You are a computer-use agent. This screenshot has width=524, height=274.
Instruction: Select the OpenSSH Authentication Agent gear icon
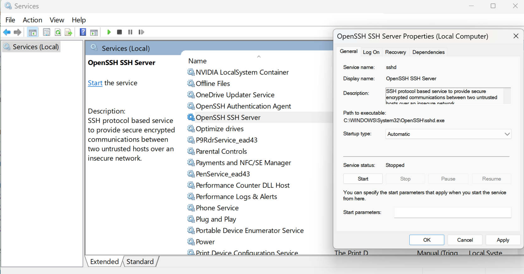click(x=191, y=106)
